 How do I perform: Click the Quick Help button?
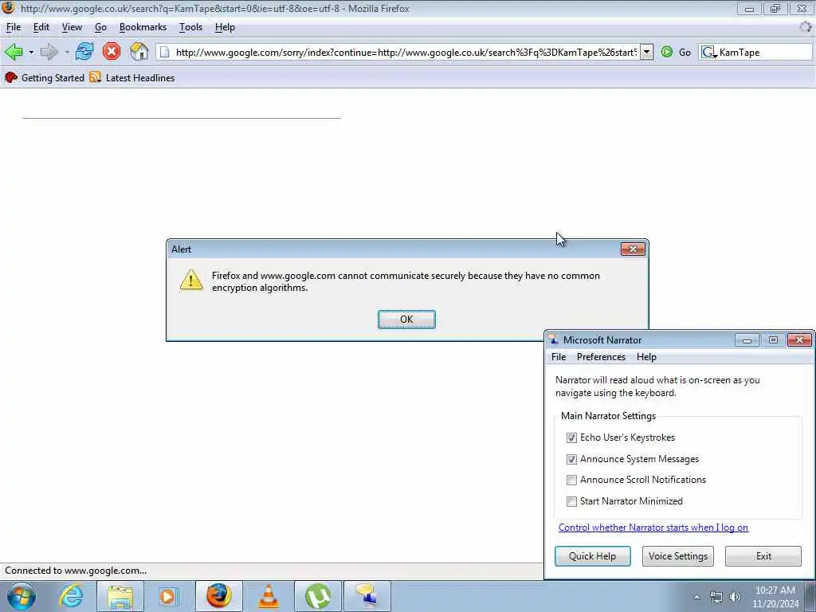pos(592,556)
